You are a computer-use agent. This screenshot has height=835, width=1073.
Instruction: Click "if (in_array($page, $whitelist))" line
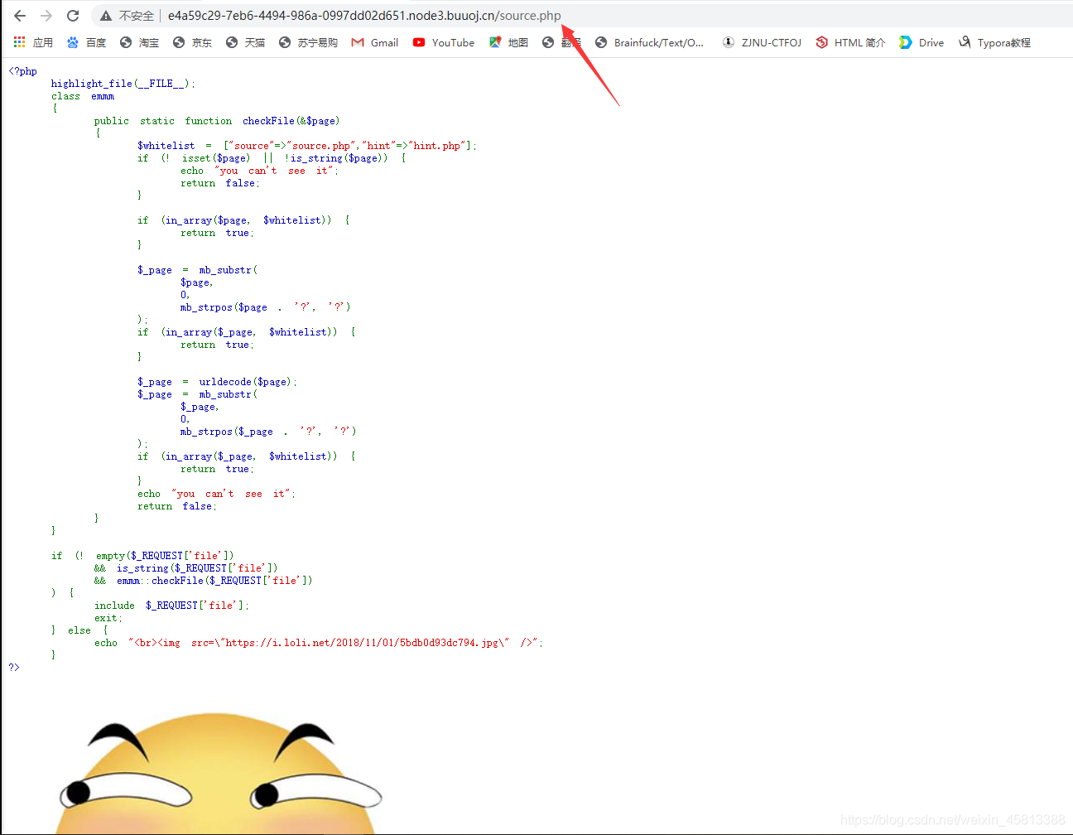pyautogui.click(x=243, y=220)
